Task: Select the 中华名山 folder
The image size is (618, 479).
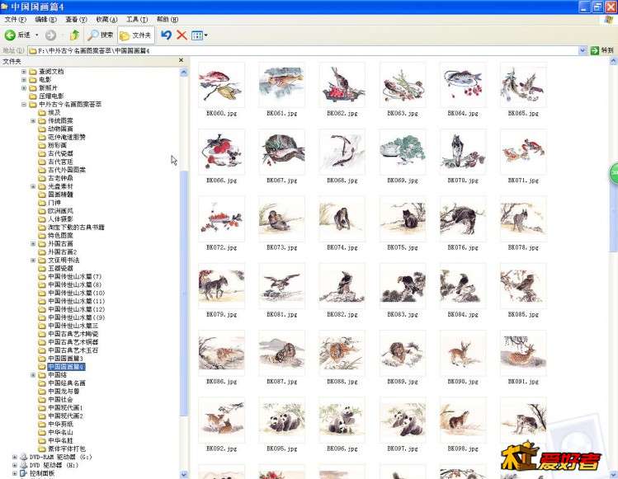Action: (x=60, y=433)
